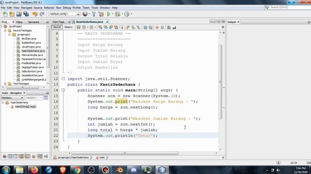The width and height of the screenshot is (311, 174).
Task: Select the KasirSederhana.java editor tab
Action: tap(89, 22)
